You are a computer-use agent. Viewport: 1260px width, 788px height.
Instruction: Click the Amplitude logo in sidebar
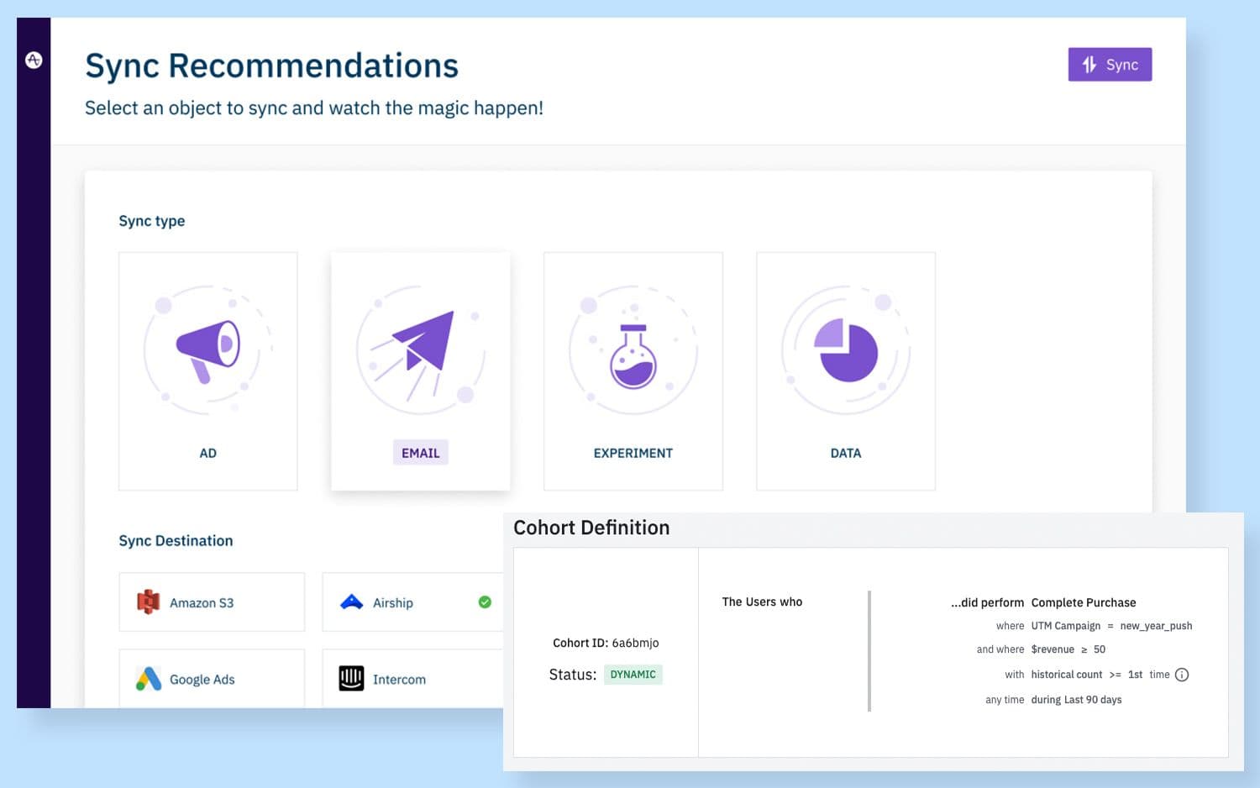coord(34,60)
